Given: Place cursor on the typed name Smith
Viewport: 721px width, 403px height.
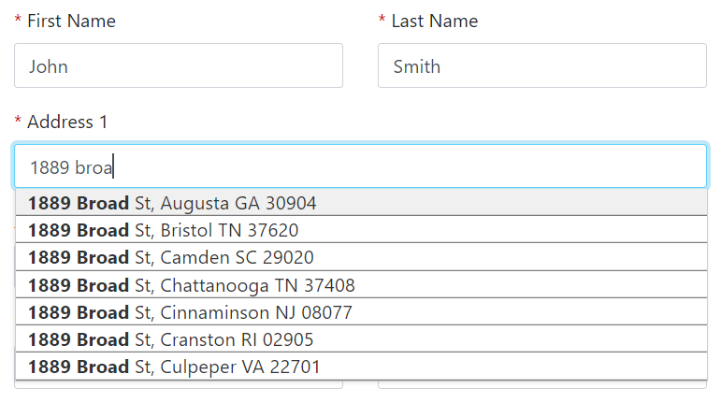Looking at the screenshot, I should click(416, 67).
